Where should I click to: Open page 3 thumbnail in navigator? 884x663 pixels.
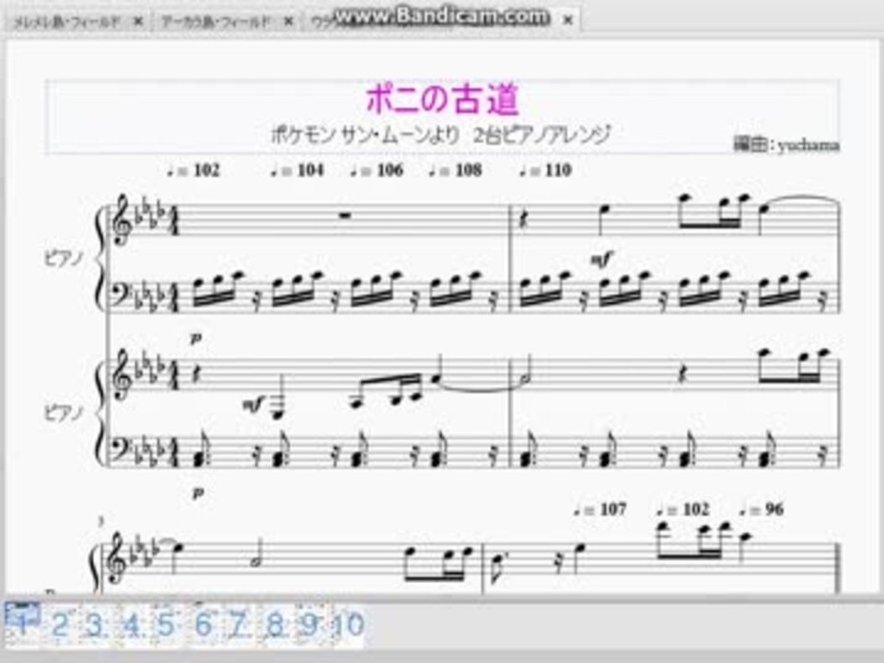click(x=95, y=624)
